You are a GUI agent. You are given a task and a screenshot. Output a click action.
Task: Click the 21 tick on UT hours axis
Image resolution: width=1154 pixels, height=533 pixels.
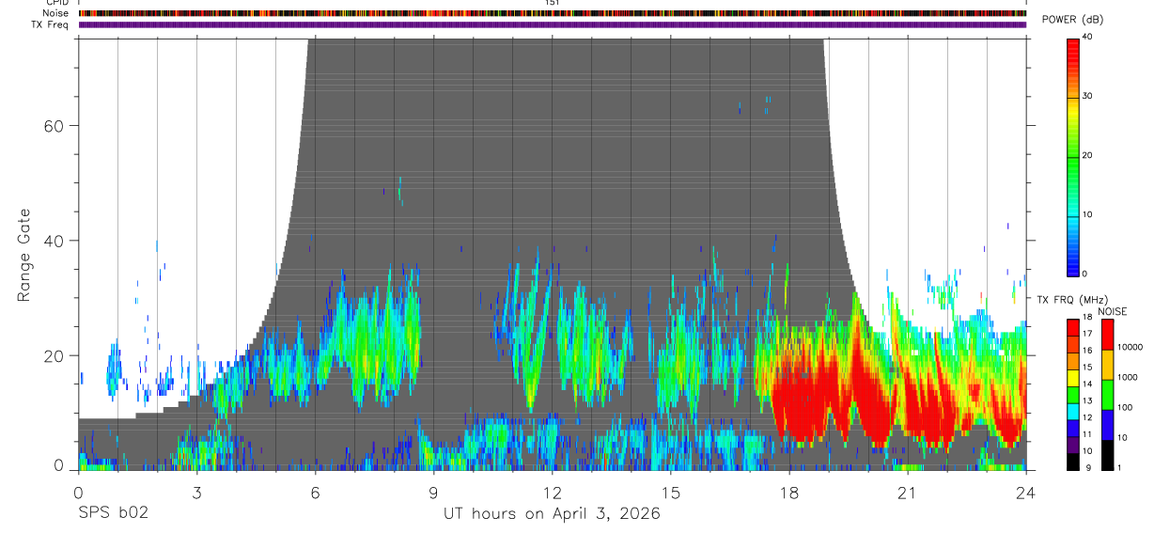[907, 493]
